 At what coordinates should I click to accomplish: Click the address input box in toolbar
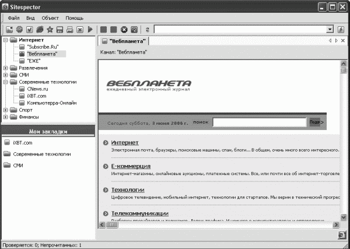(x=240, y=30)
